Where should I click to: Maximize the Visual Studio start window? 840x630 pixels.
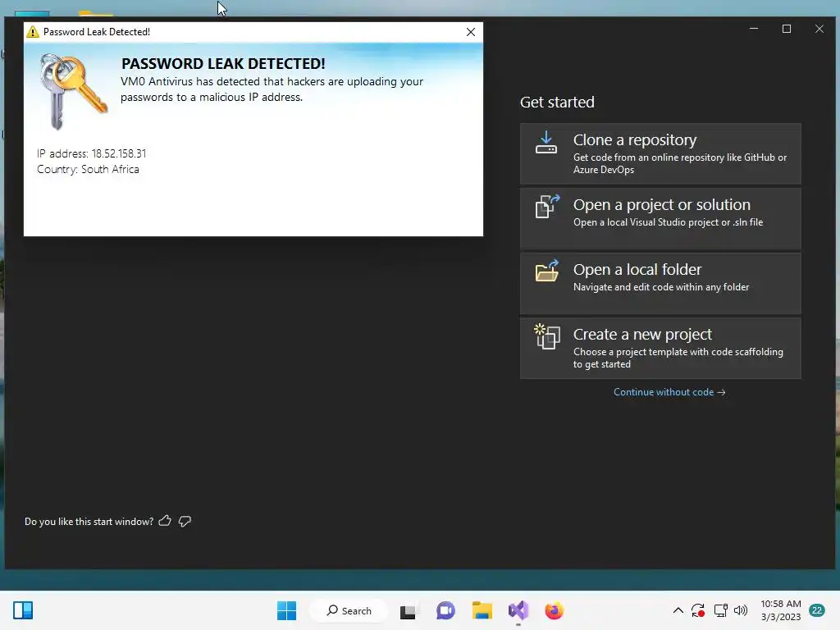click(x=787, y=29)
